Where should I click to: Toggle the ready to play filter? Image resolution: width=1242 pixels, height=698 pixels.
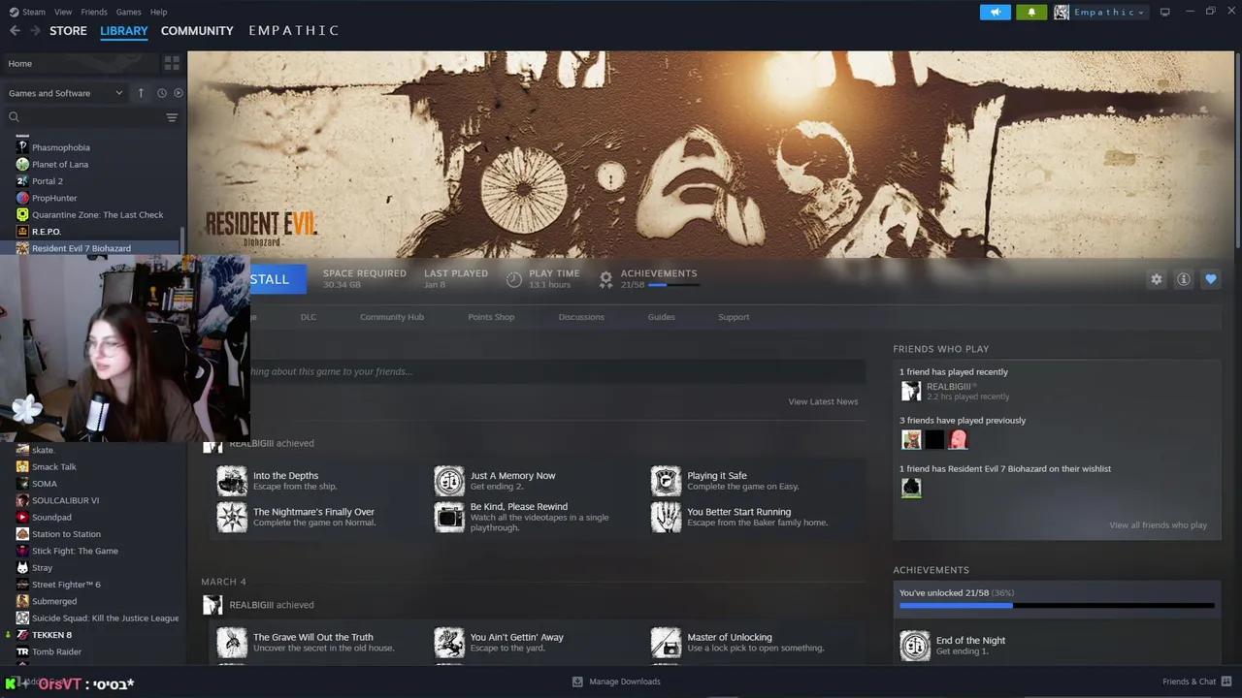click(178, 93)
